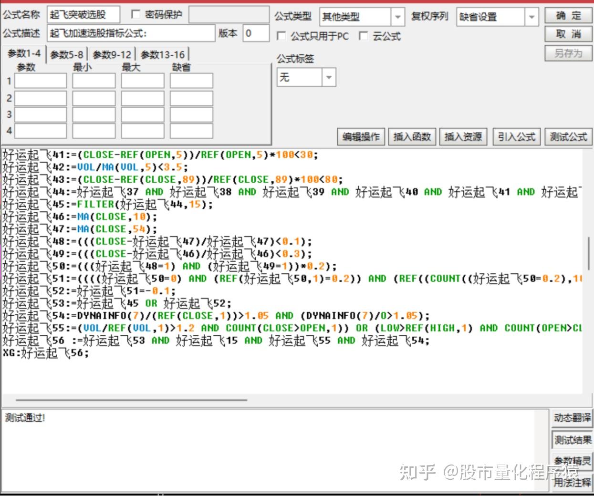Image resolution: width=594 pixels, height=496 pixels.
Task: Open the 编辑操作 button
Action: (361, 137)
